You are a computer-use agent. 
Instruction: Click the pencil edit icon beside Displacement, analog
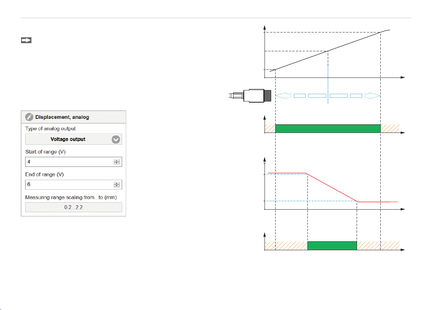click(29, 117)
